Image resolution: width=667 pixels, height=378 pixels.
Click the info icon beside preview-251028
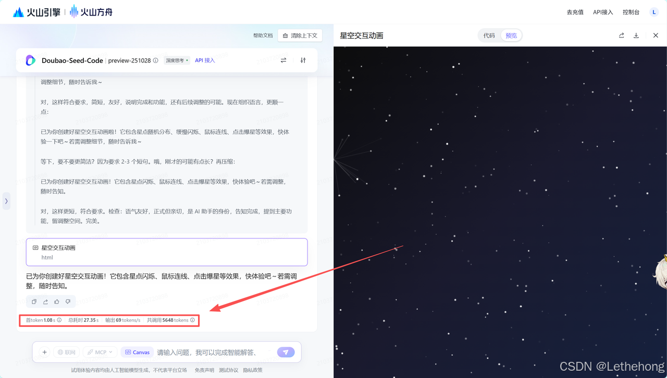pyautogui.click(x=156, y=60)
